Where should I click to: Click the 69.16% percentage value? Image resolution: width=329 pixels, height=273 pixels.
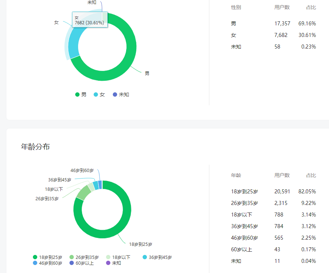(307, 24)
